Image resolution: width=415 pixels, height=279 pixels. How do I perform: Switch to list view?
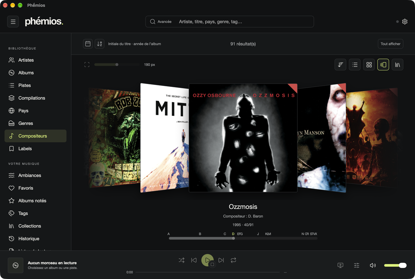(355, 65)
